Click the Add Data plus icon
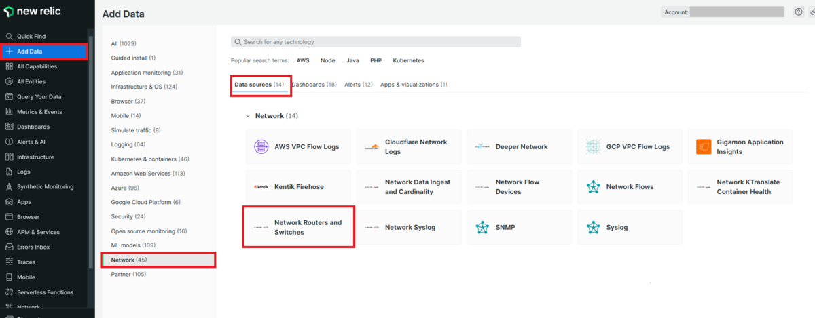815x318 pixels. [x=9, y=52]
